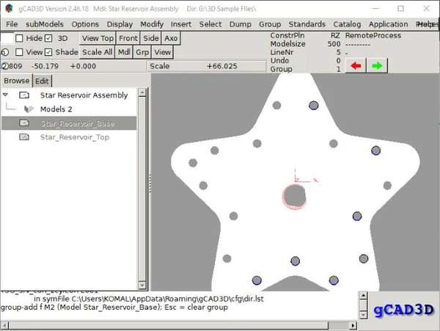The image size is (440, 331).
Task: Click the Star_Reservoir_Base model icon
Action: coord(24,123)
